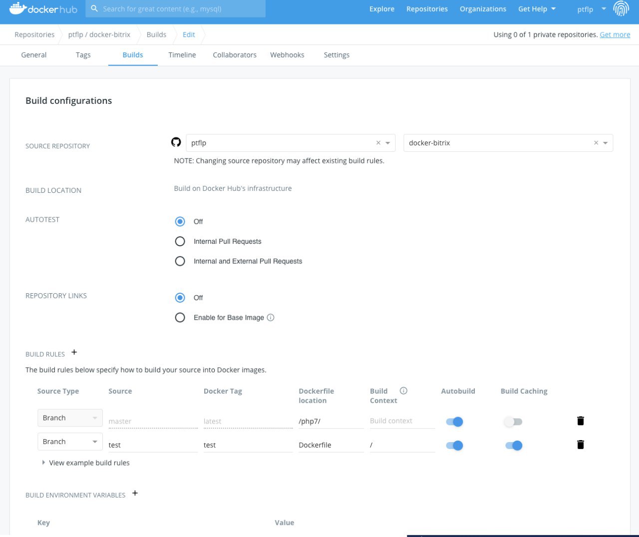
Task: Open the ptflp organization dropdown arrow
Action: coord(388,143)
